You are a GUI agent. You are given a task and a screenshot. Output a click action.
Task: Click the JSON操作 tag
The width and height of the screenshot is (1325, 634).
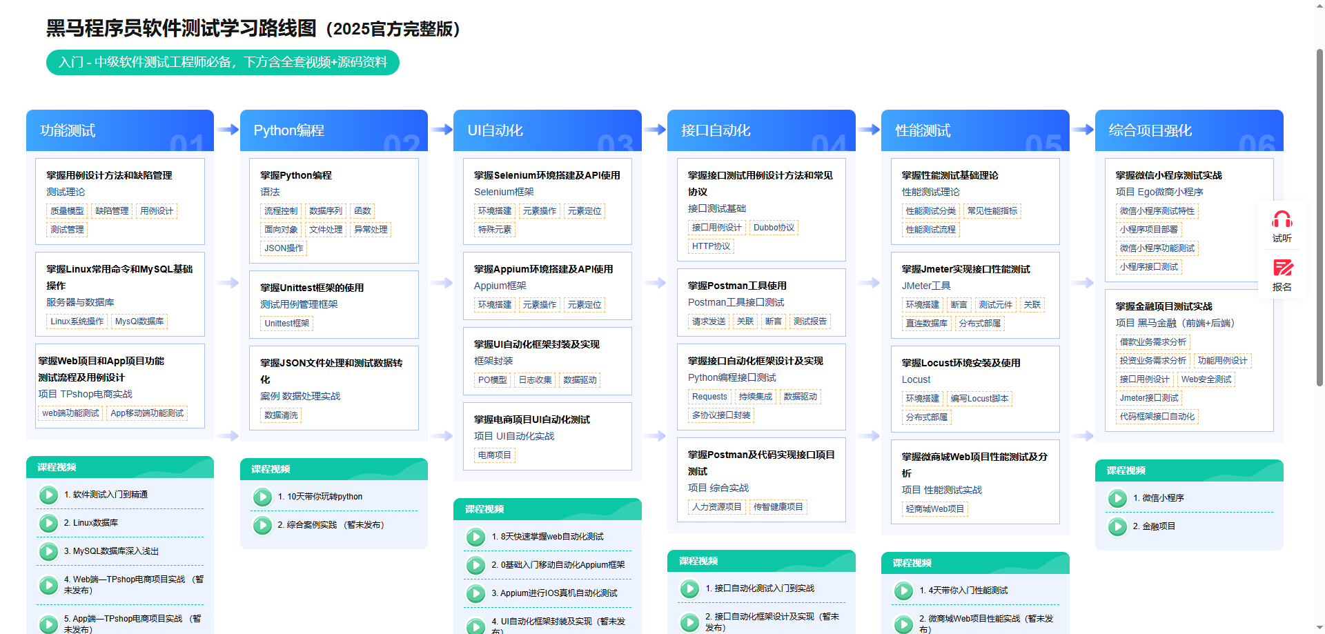pyautogui.click(x=284, y=248)
